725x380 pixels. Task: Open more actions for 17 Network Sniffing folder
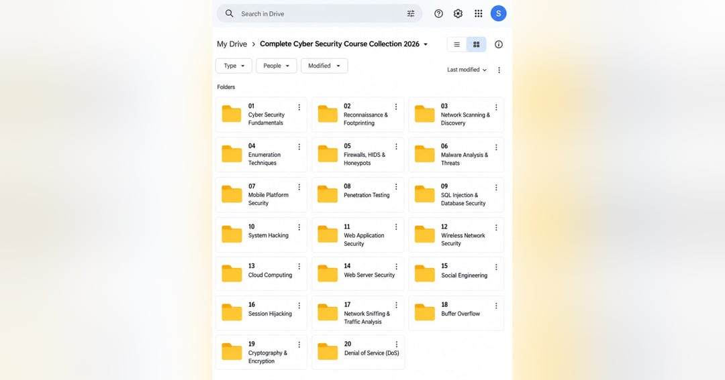[x=396, y=305]
